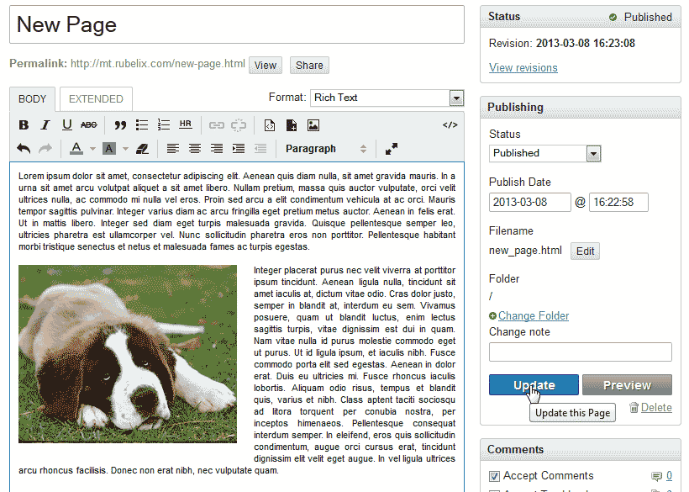
Task: Click the Change note input field
Action: (x=581, y=352)
